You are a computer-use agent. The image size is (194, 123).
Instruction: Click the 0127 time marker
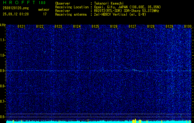point(132,26)
